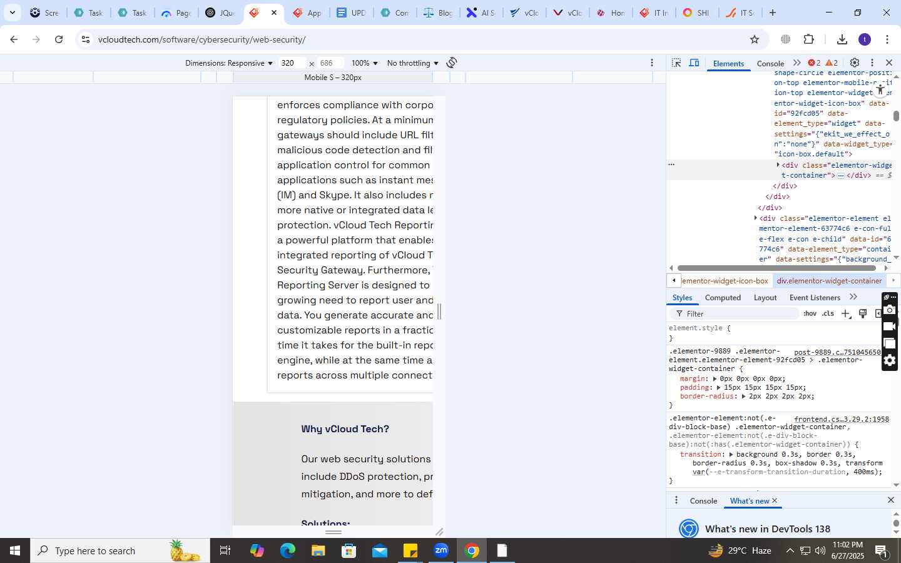Open a new Chrome tab
Viewport: 901px width, 563px height.
click(773, 13)
